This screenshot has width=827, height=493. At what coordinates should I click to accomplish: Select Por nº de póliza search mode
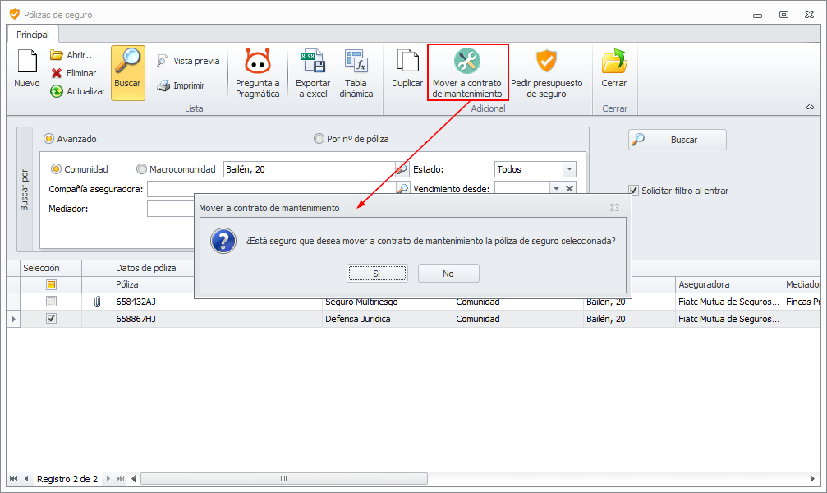click(351, 139)
